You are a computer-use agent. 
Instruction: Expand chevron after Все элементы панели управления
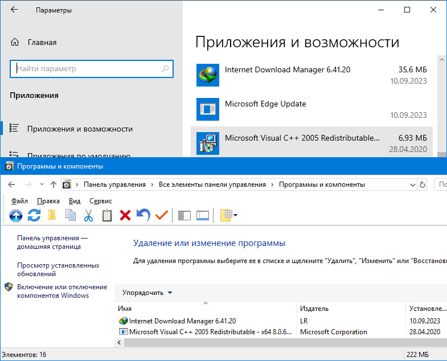click(272, 185)
